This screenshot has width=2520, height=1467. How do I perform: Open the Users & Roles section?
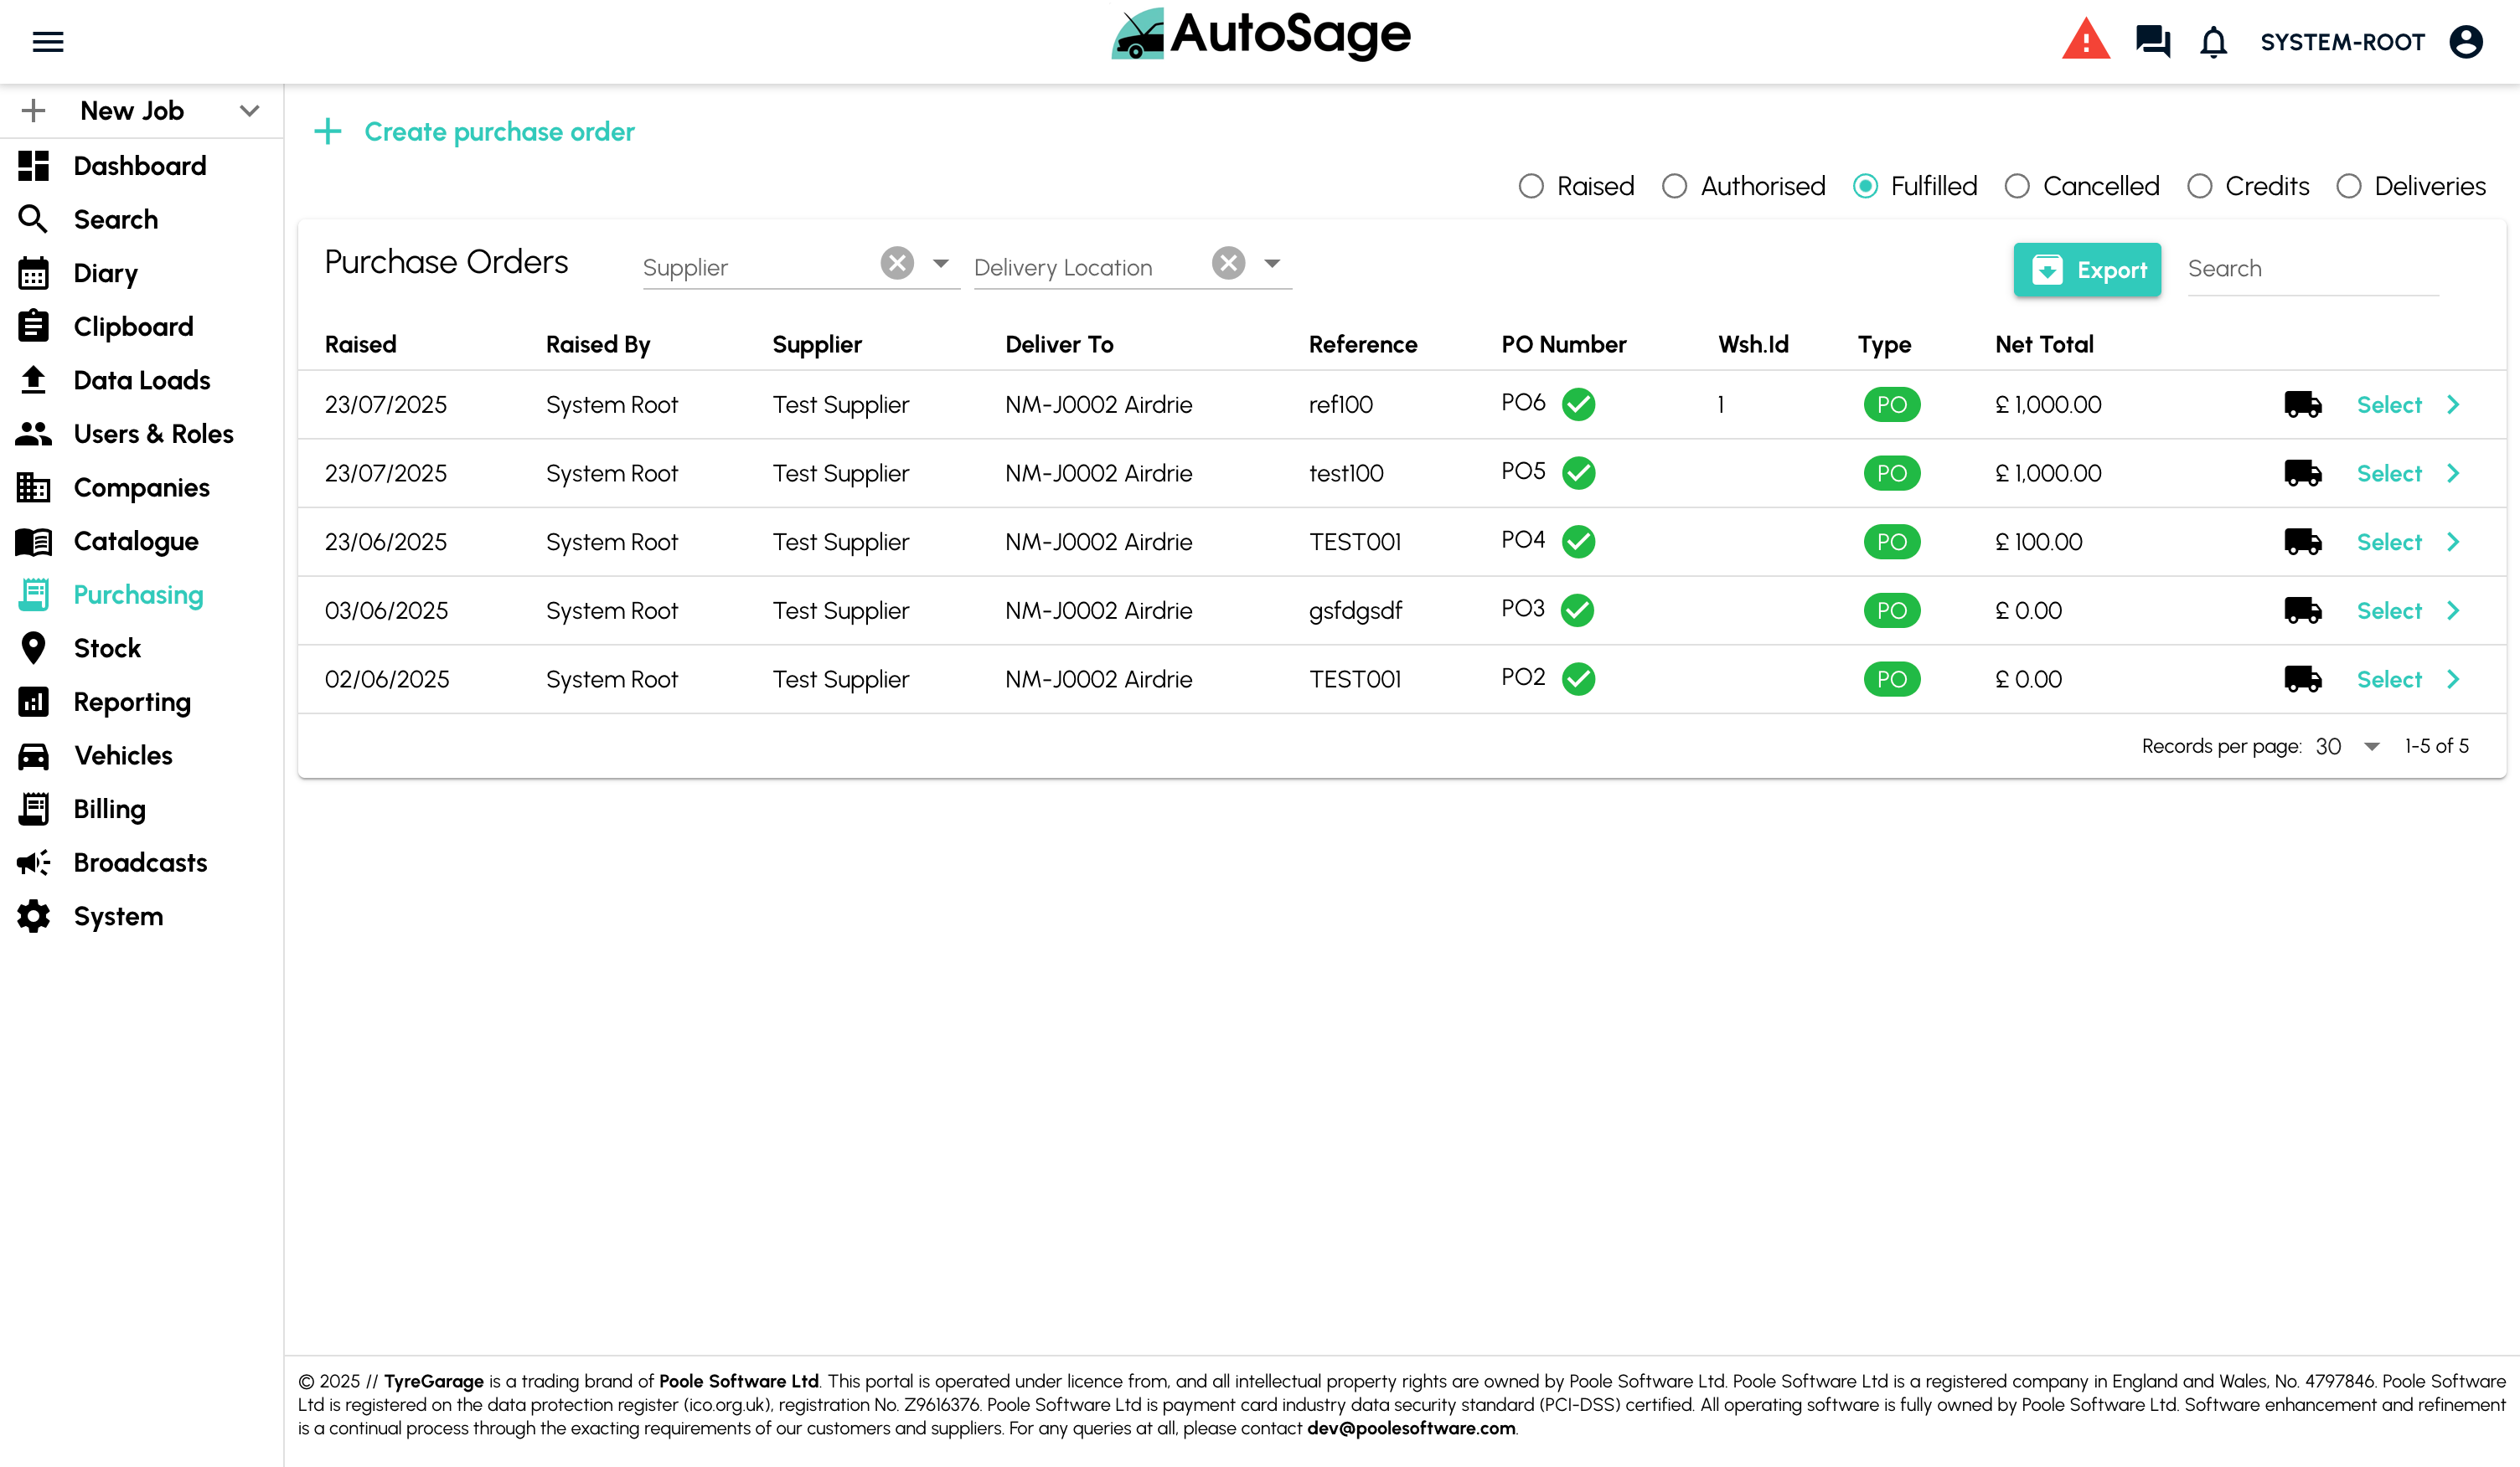click(x=152, y=434)
